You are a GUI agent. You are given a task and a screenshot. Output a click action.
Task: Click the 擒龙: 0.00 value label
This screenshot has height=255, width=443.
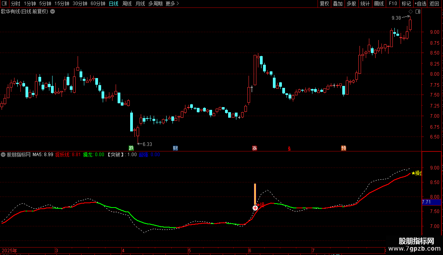coord(94,155)
